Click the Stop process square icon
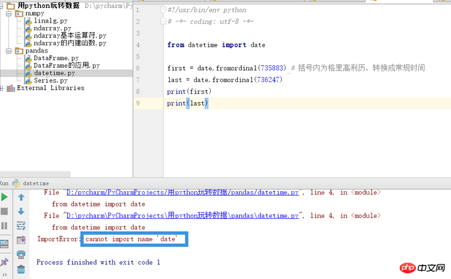451x279 pixels. coord(5,211)
